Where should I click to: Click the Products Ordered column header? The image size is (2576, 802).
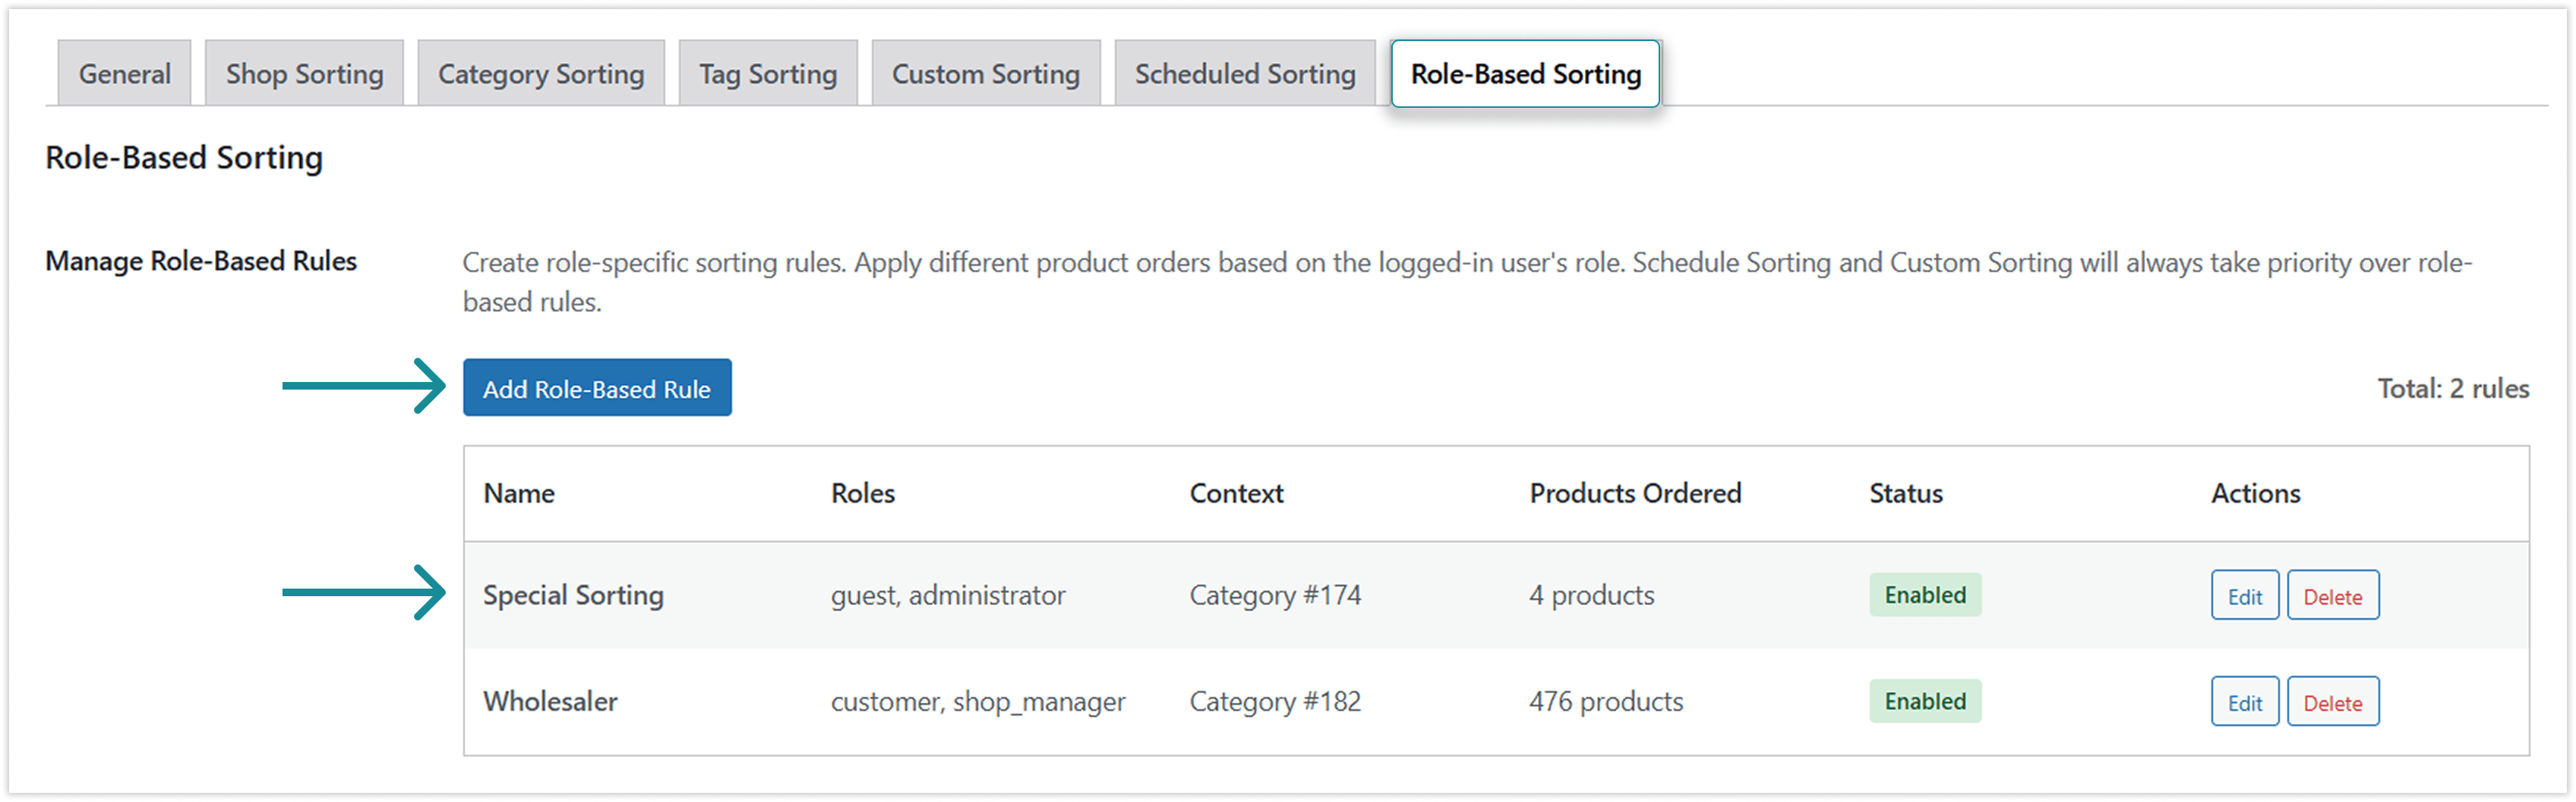[1635, 493]
